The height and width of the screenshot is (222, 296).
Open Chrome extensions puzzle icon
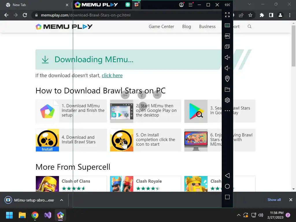coord(262,15)
